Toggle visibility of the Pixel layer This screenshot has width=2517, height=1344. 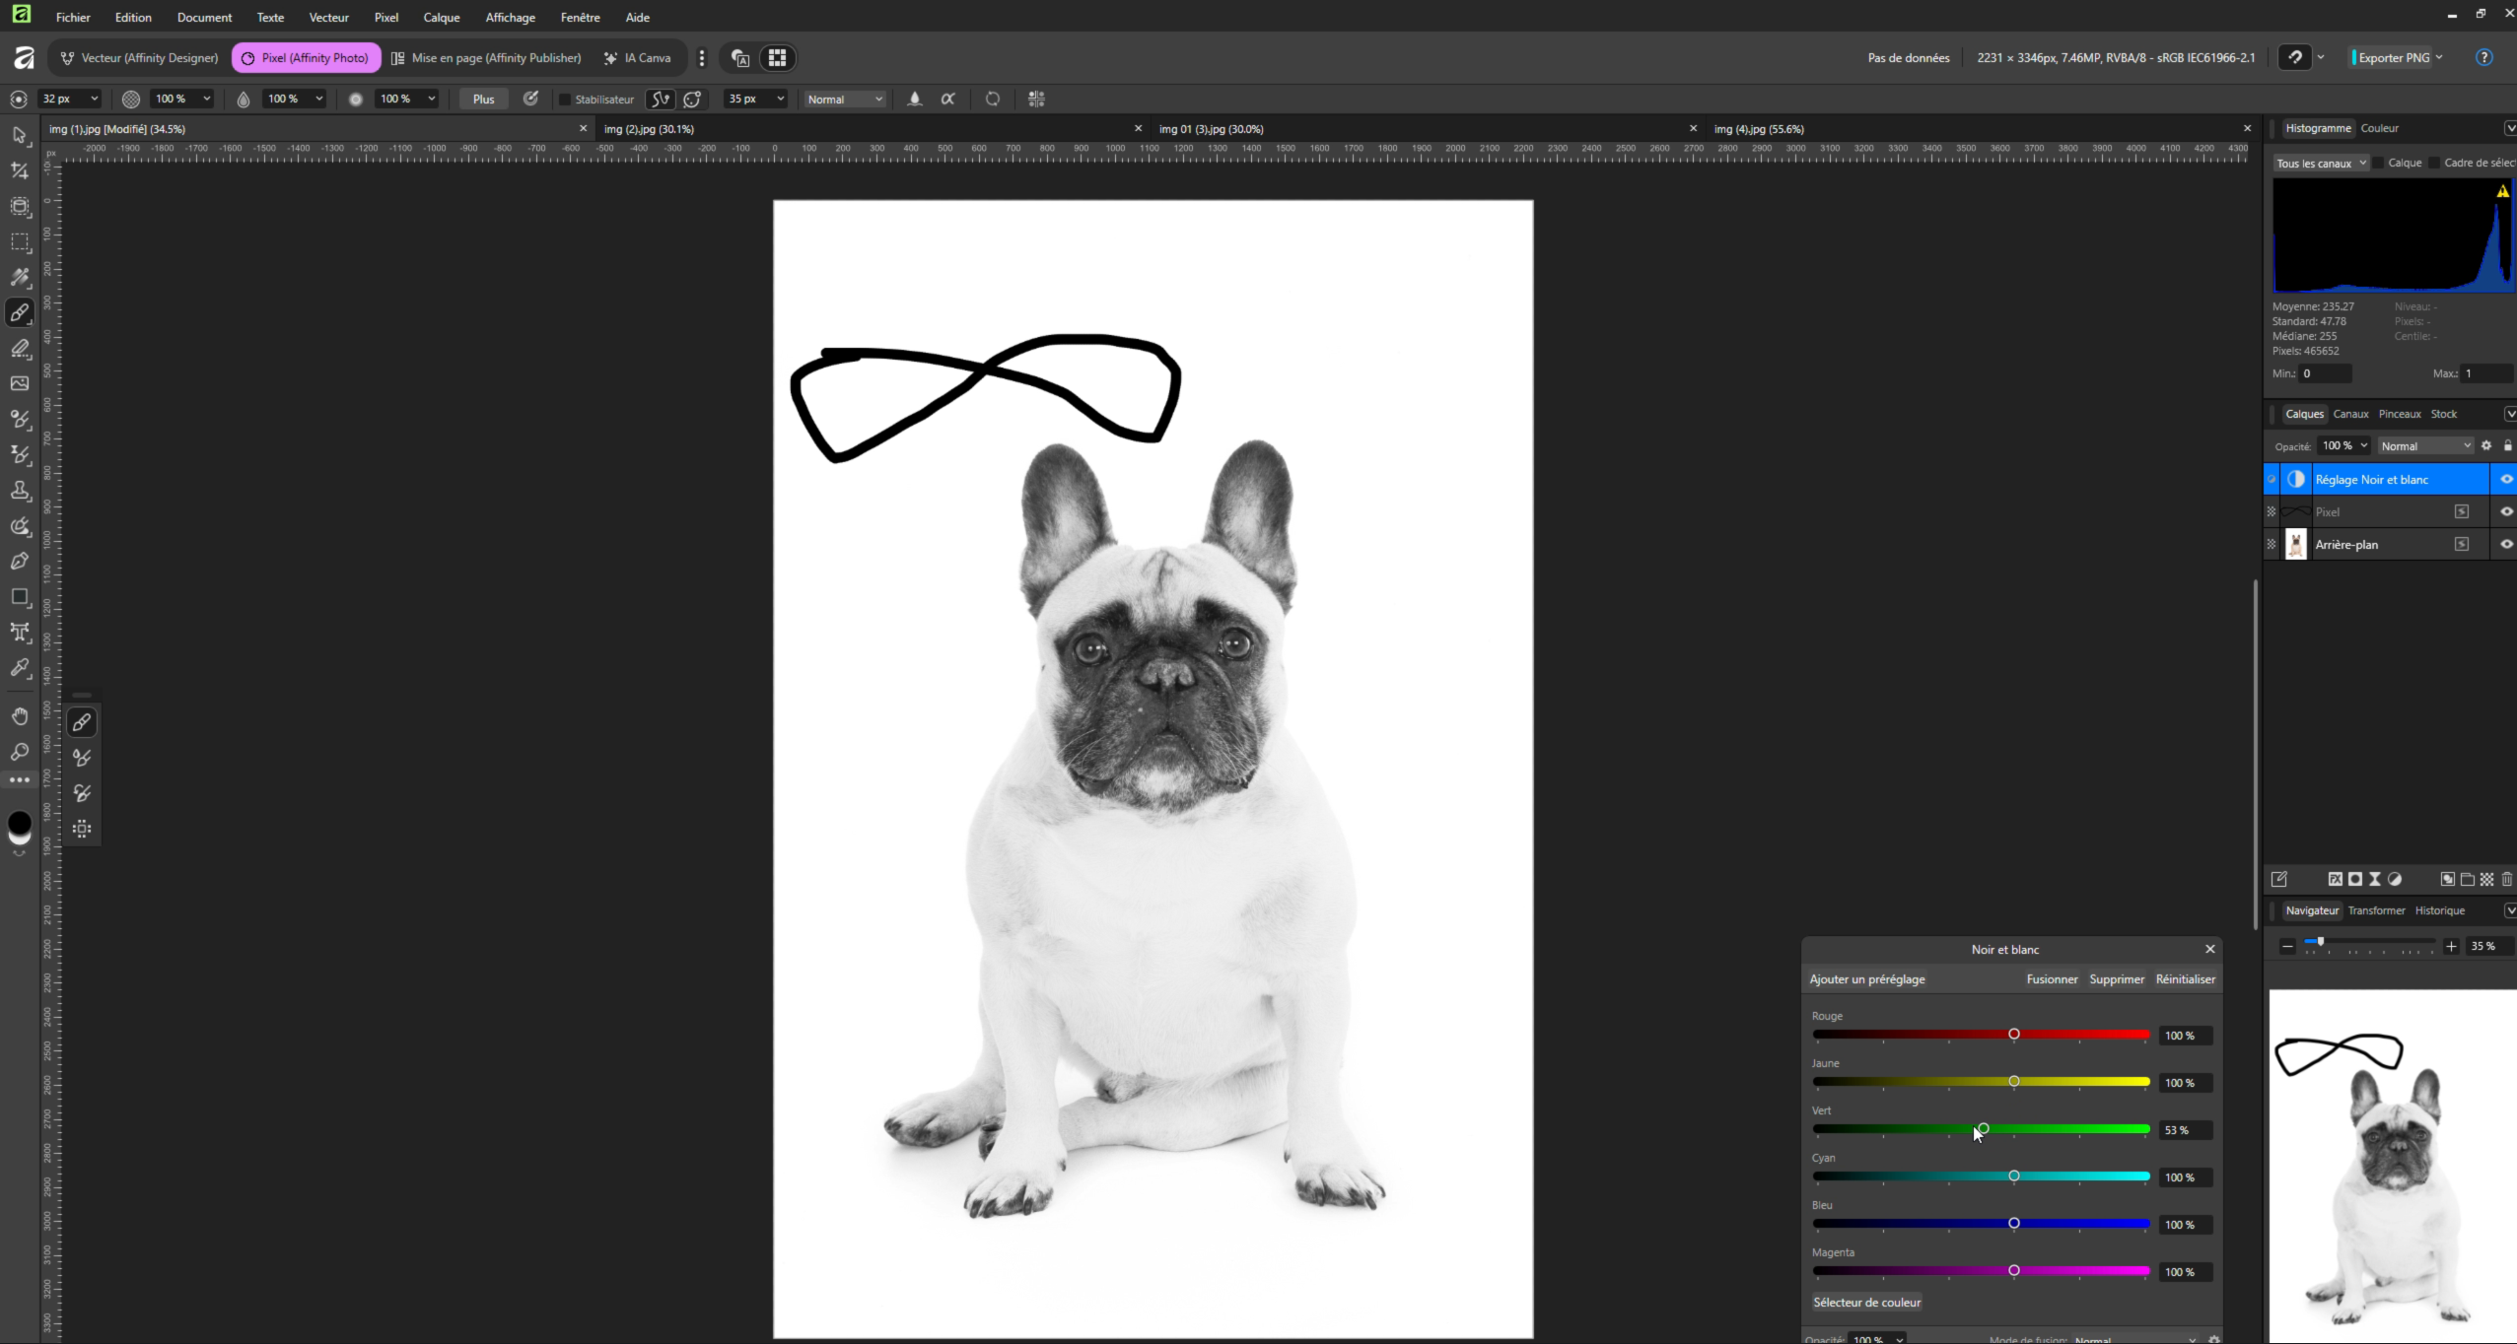[x=2506, y=511]
